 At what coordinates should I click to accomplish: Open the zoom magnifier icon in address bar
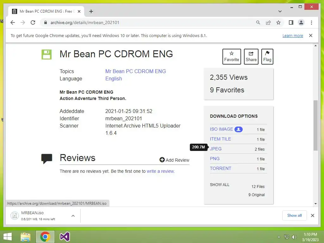coord(258,22)
